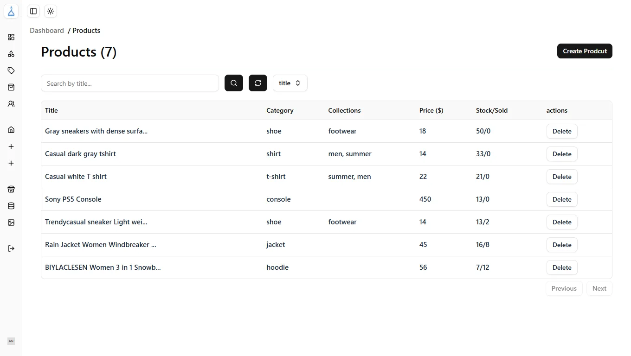The width and height of the screenshot is (631, 356).
Task: Open the title sort dropdown
Action: 290,83
